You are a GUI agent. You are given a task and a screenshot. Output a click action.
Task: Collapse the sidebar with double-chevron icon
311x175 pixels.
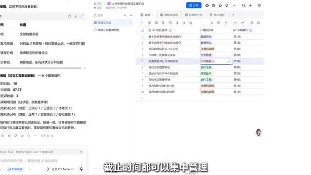click(x=131, y=15)
